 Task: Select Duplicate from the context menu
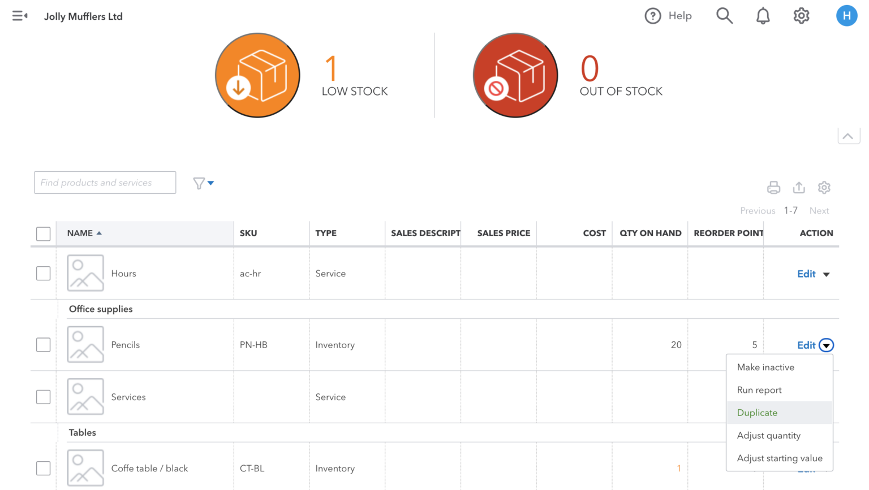tap(757, 413)
